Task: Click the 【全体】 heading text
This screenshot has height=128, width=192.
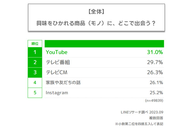Action: [x=96, y=12]
